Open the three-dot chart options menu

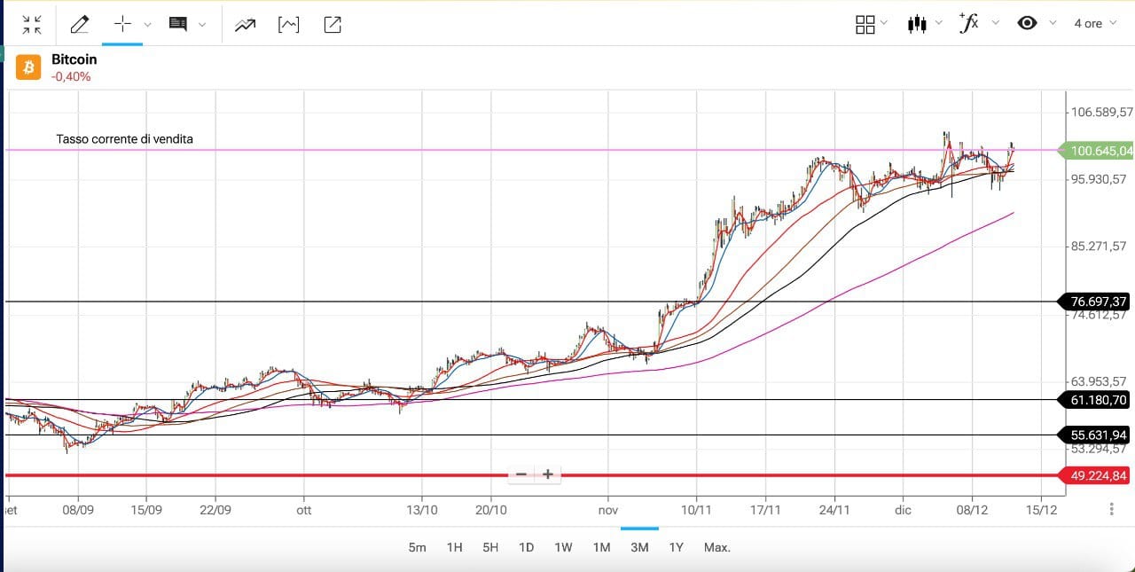tap(1111, 509)
